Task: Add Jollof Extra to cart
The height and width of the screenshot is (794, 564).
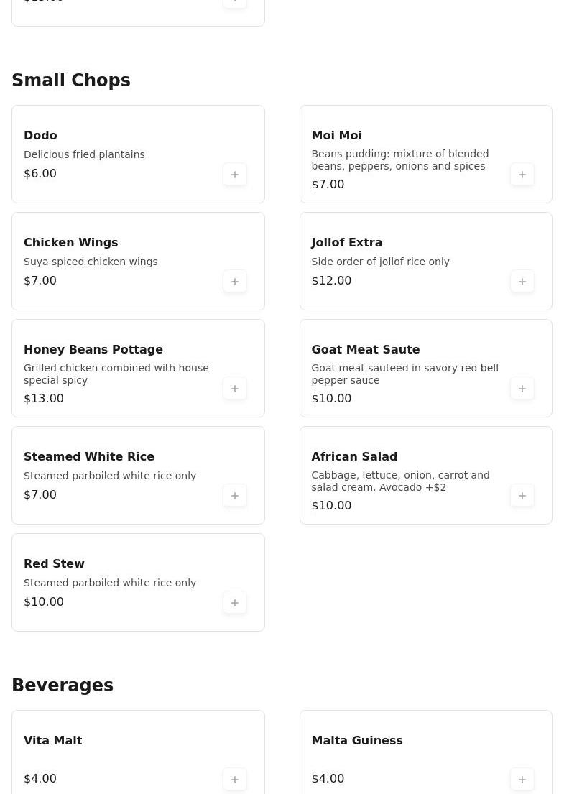Action: pyautogui.click(x=522, y=282)
